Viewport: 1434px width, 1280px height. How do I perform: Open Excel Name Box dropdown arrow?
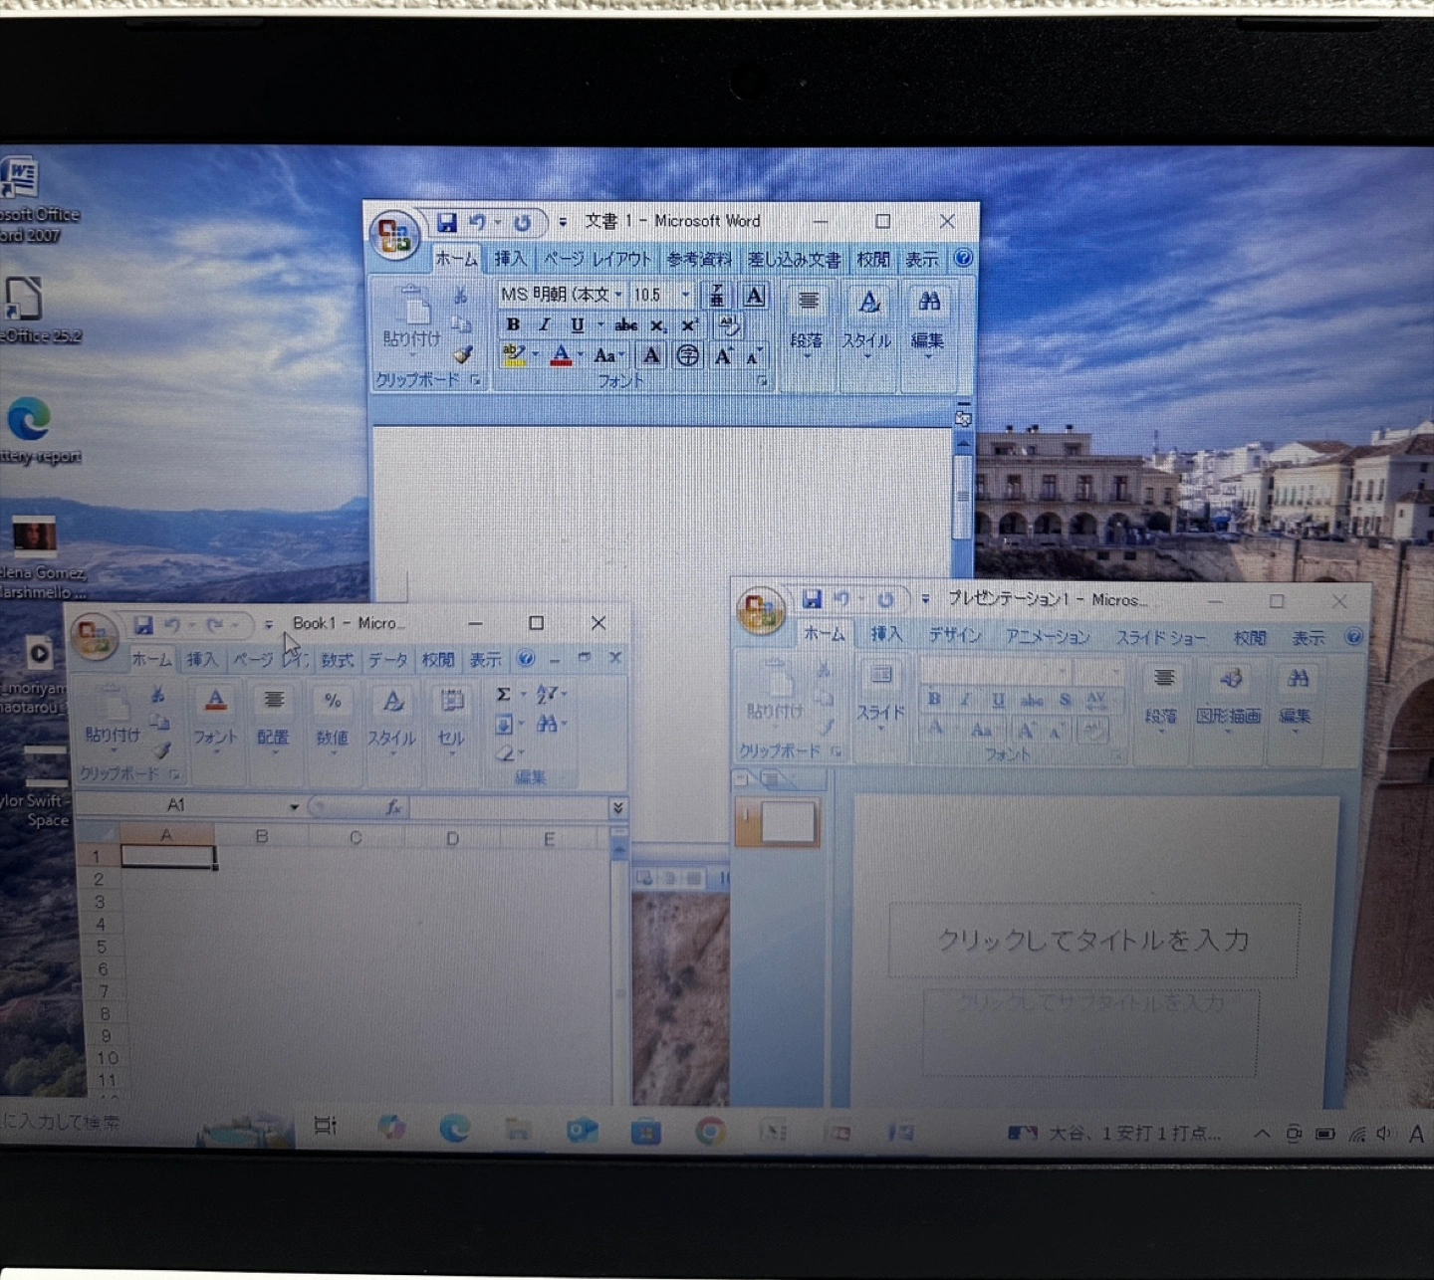click(x=294, y=807)
